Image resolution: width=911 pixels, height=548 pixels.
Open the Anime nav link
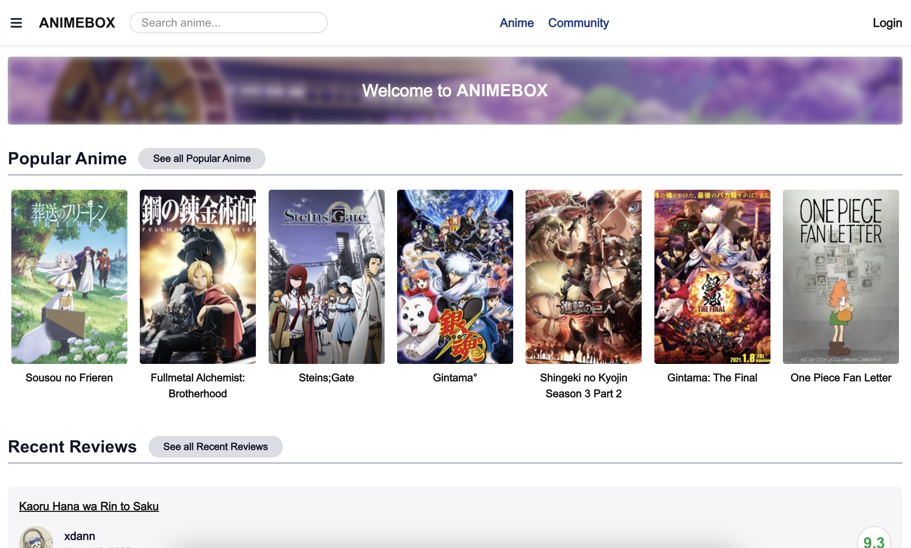(x=516, y=23)
